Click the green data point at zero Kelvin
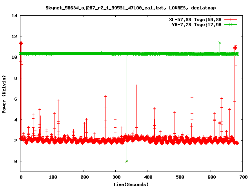 [x=127, y=161]
